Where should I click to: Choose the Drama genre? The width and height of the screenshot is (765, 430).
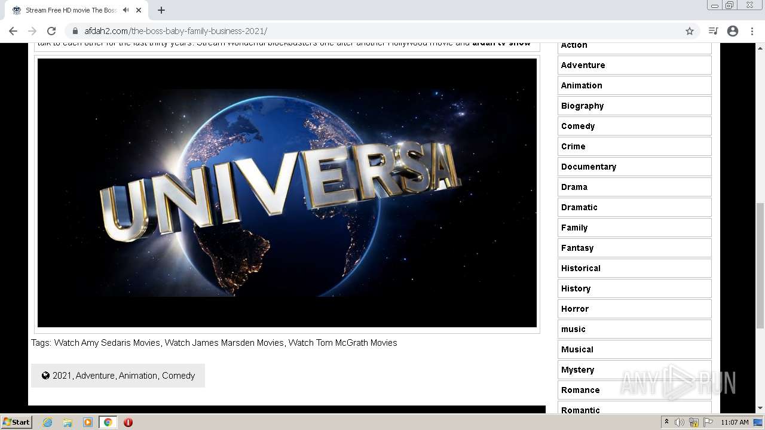pos(634,187)
